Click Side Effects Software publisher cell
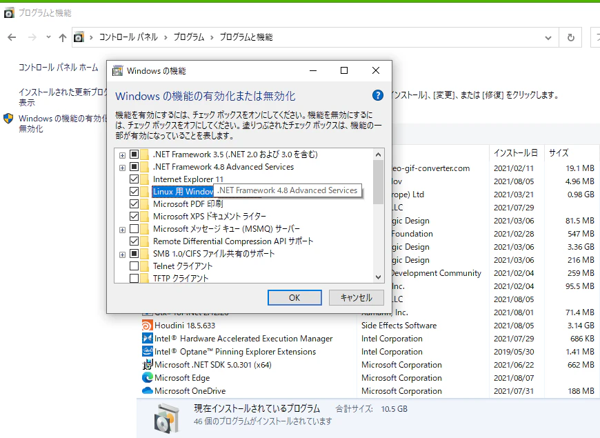The image size is (600, 438). pyautogui.click(x=399, y=326)
